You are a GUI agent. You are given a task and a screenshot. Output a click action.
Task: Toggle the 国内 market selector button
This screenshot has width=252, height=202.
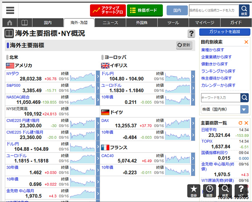click(x=177, y=11)
